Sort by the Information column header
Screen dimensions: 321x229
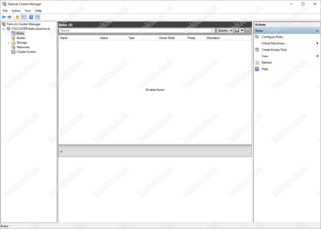(x=228, y=38)
